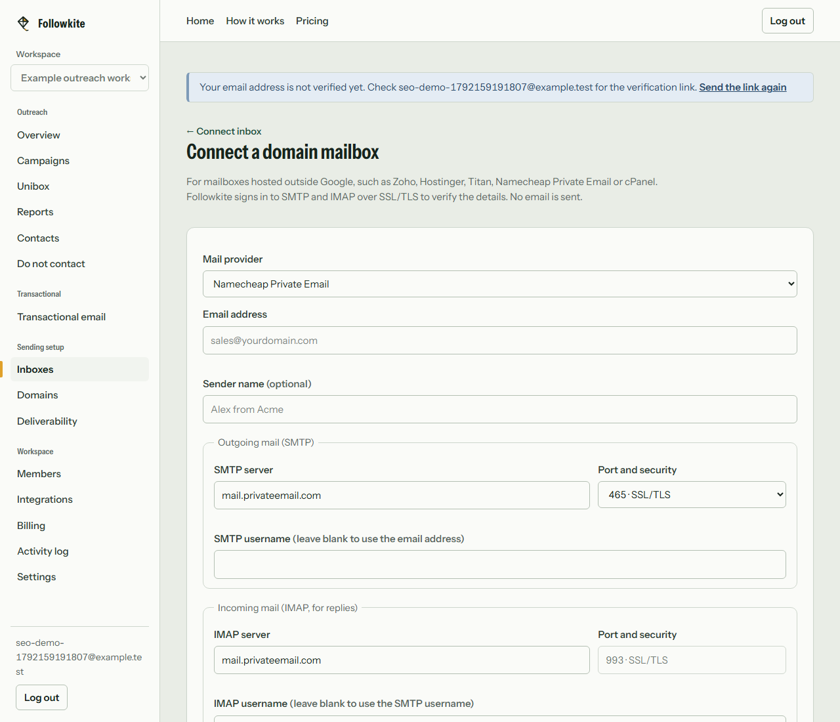This screenshot has height=722, width=840.
Task: Click the Sender name input field
Action: click(500, 410)
